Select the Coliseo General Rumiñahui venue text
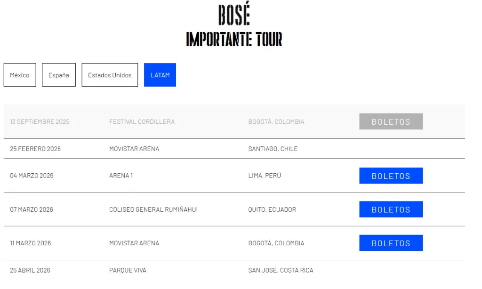Screen dimensions: 482x289 (153, 209)
